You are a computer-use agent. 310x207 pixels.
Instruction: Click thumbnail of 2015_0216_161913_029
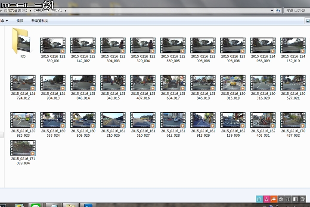[x=203, y=120]
